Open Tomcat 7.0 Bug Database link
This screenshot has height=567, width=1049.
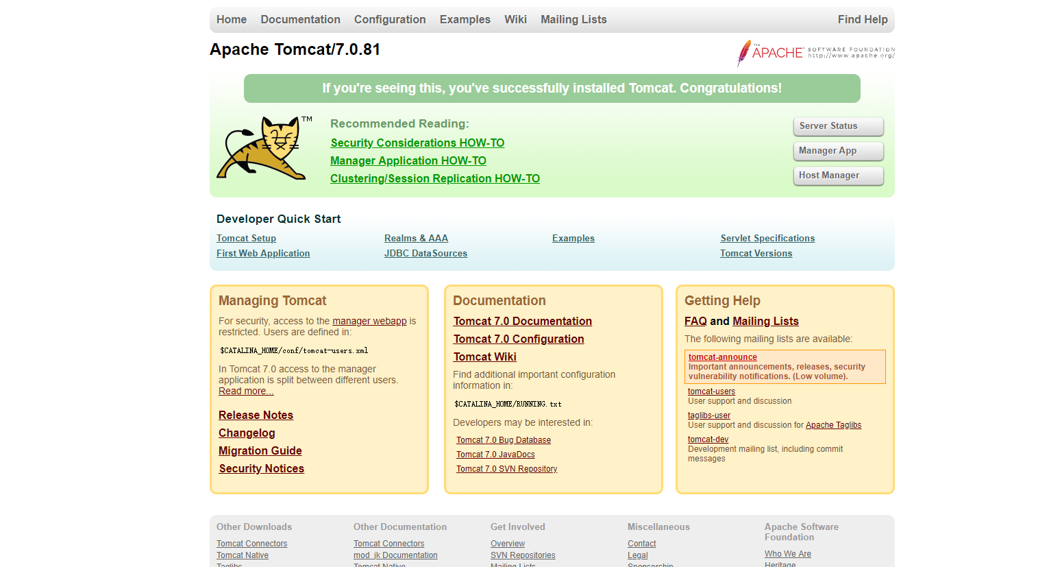click(x=504, y=440)
